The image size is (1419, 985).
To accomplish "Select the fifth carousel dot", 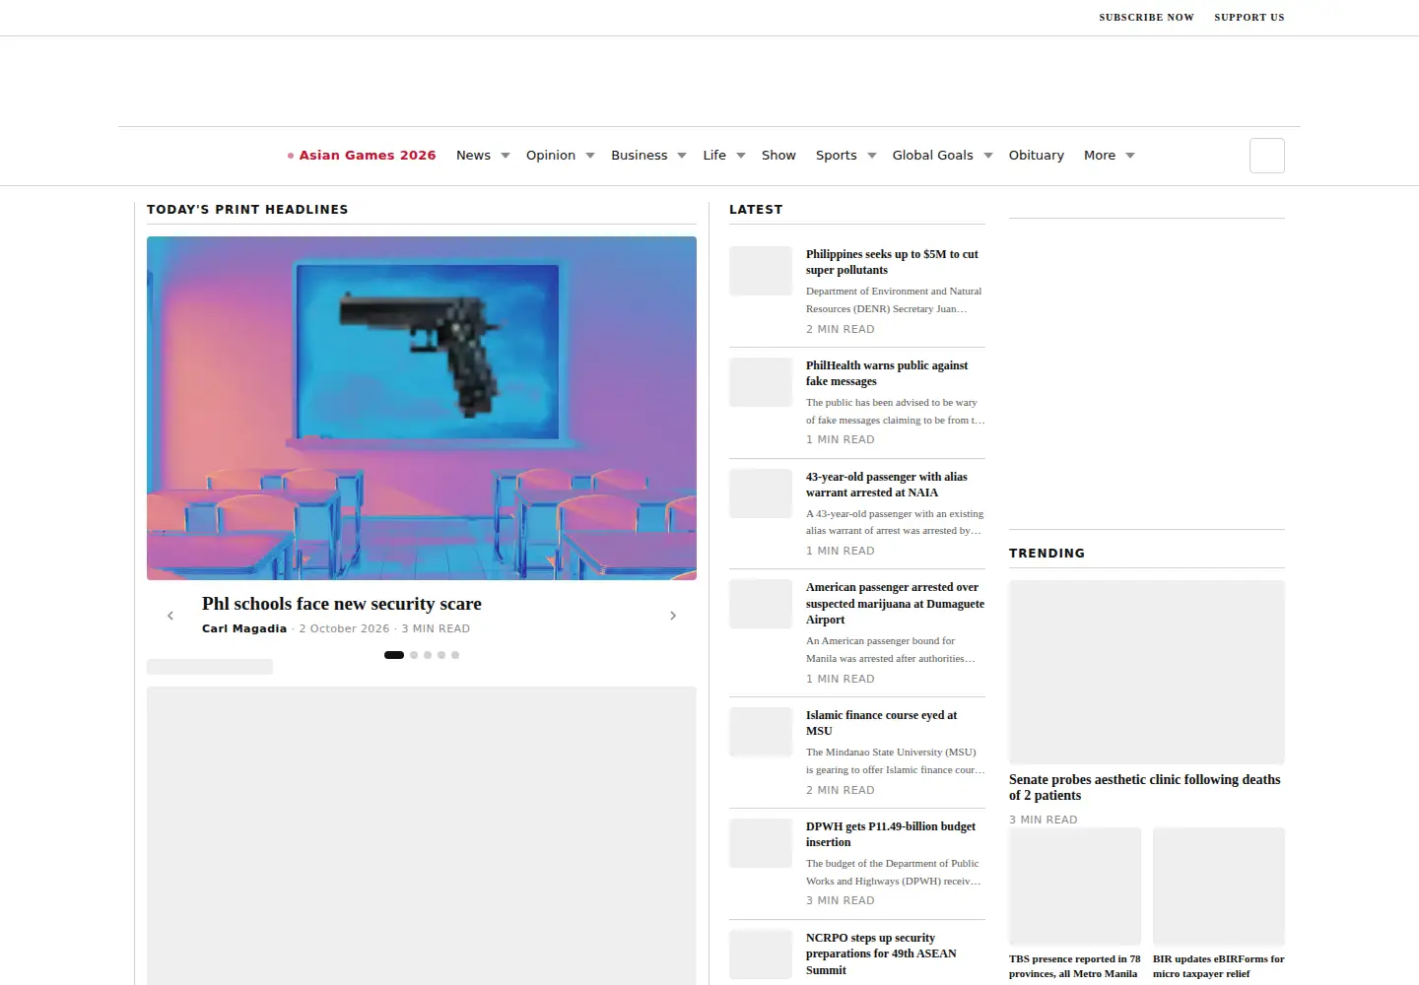I will tap(455, 655).
